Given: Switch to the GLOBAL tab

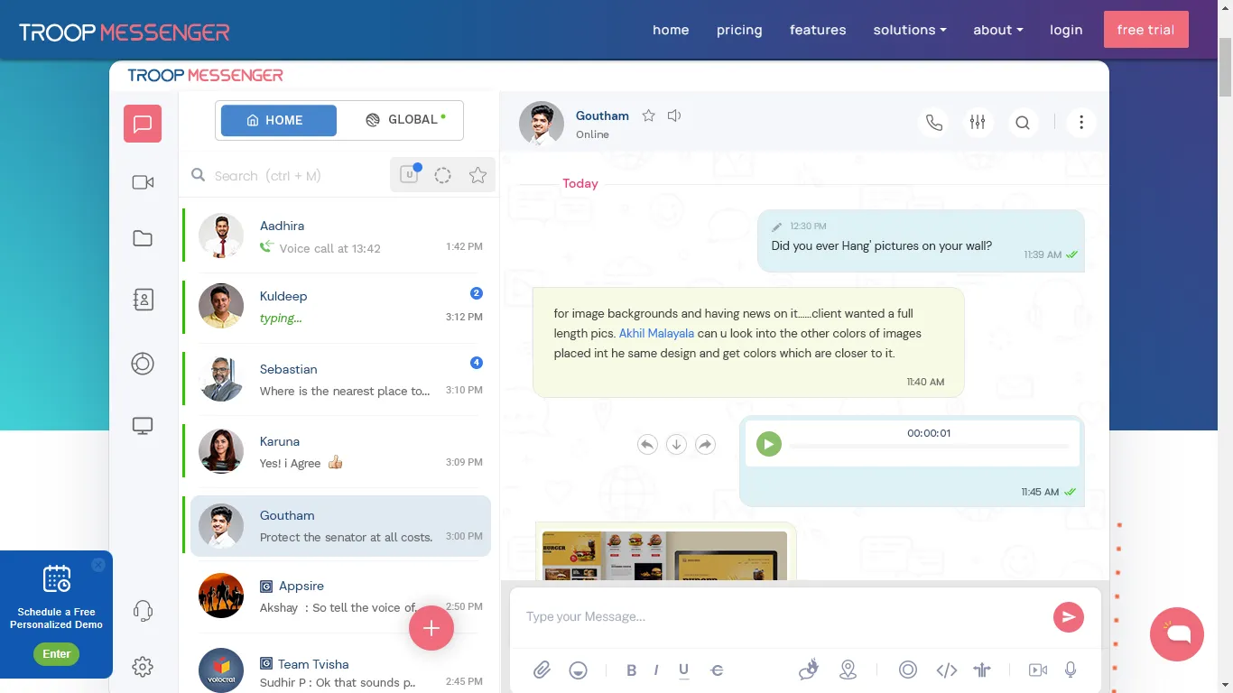Looking at the screenshot, I should click(x=405, y=120).
